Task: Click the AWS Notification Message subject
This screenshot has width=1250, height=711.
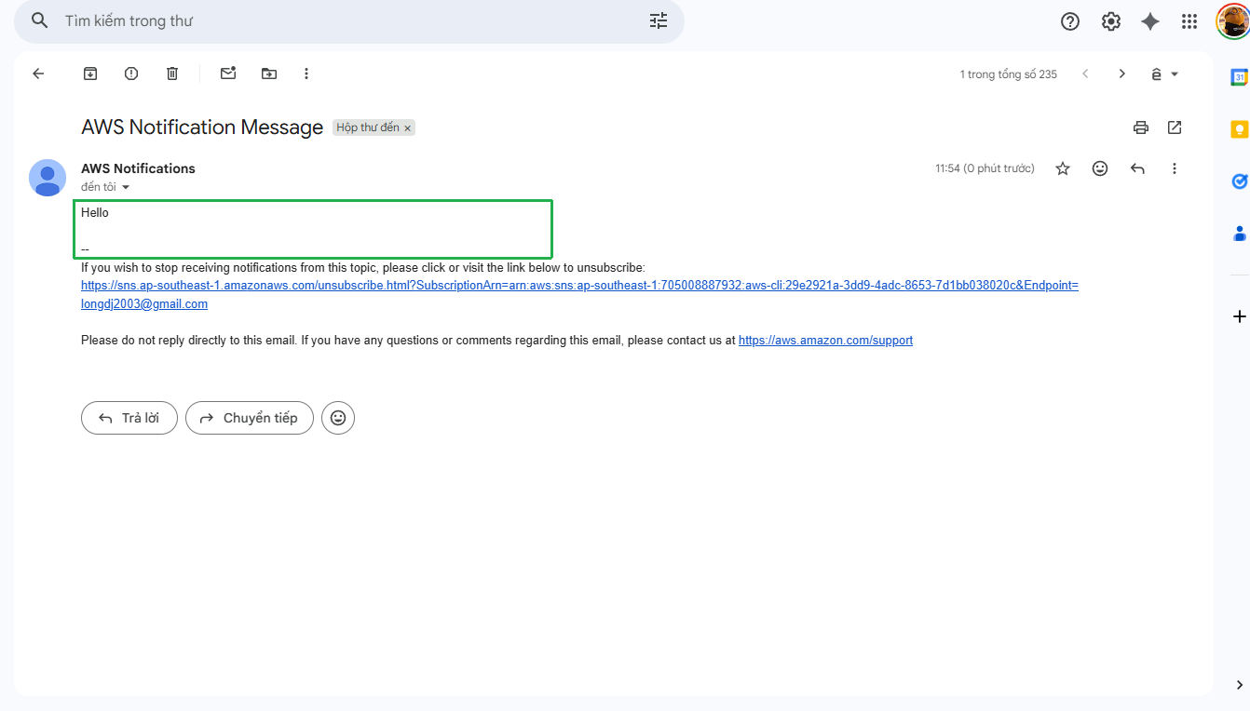Action: (202, 127)
